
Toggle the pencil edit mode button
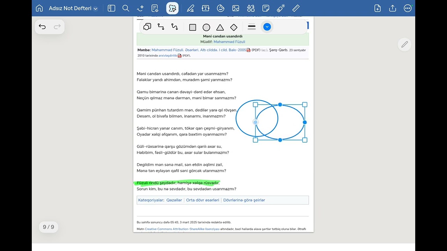404,44
